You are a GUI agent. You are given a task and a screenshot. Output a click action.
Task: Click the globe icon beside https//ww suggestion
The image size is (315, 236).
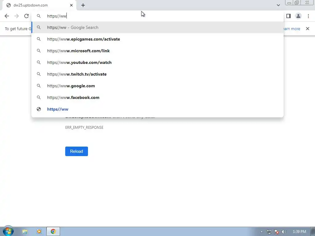(39, 109)
